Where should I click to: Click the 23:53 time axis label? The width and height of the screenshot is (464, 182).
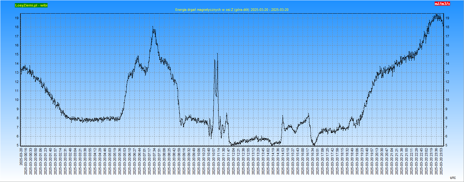pos(441,161)
